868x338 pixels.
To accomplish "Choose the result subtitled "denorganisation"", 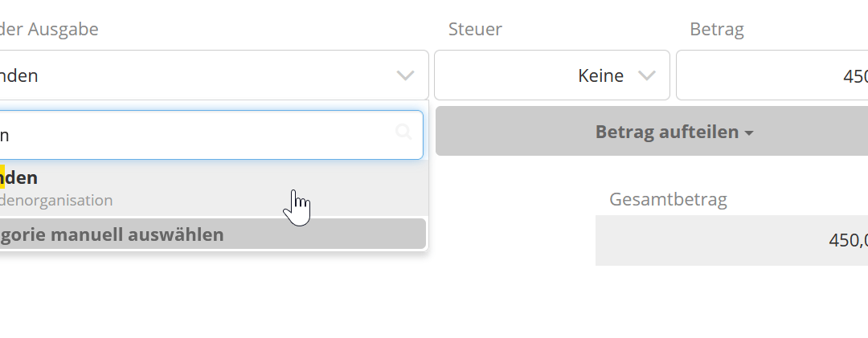I will [56, 200].
